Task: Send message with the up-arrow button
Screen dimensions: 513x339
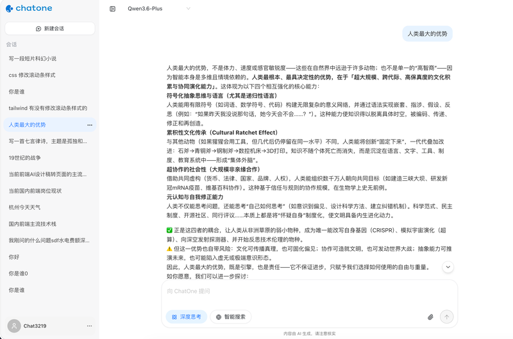Action: [446, 317]
